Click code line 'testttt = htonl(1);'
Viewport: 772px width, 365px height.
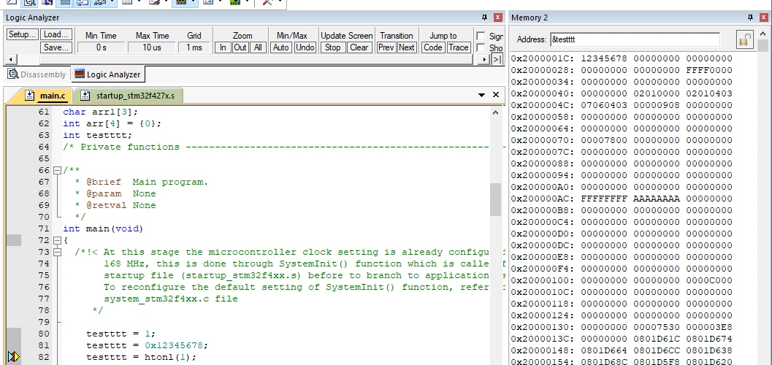pos(141,357)
